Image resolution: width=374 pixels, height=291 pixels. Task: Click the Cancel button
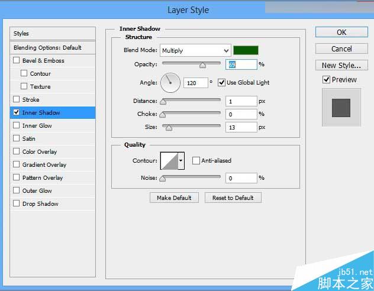pos(341,49)
